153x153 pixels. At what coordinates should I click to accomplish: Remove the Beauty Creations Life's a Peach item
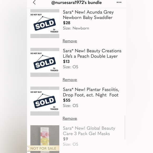70,80
